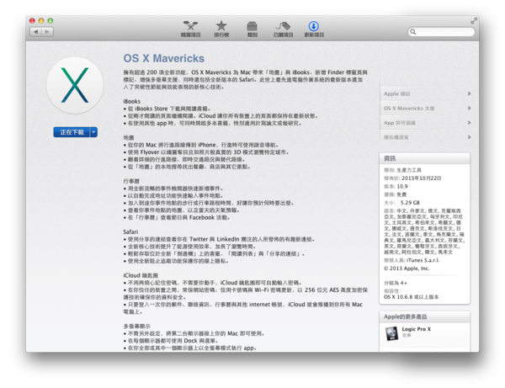Open the Purchased (已購項目) toolbar icon

pos(282,29)
